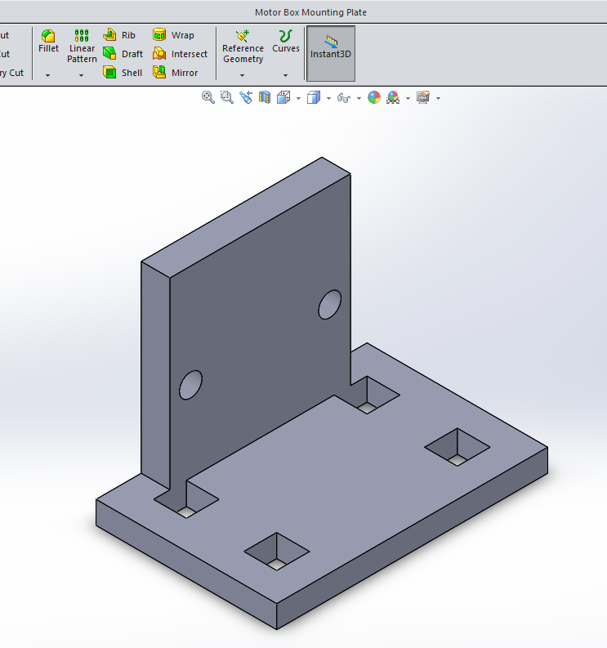Select the Draft feature tool
Screen dimensions: 607x648
tap(123, 54)
